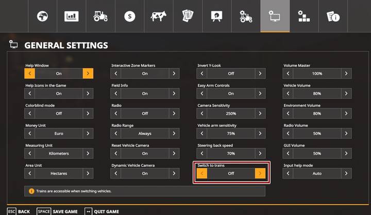Select the active General Settings monitor tab

point(275,16)
